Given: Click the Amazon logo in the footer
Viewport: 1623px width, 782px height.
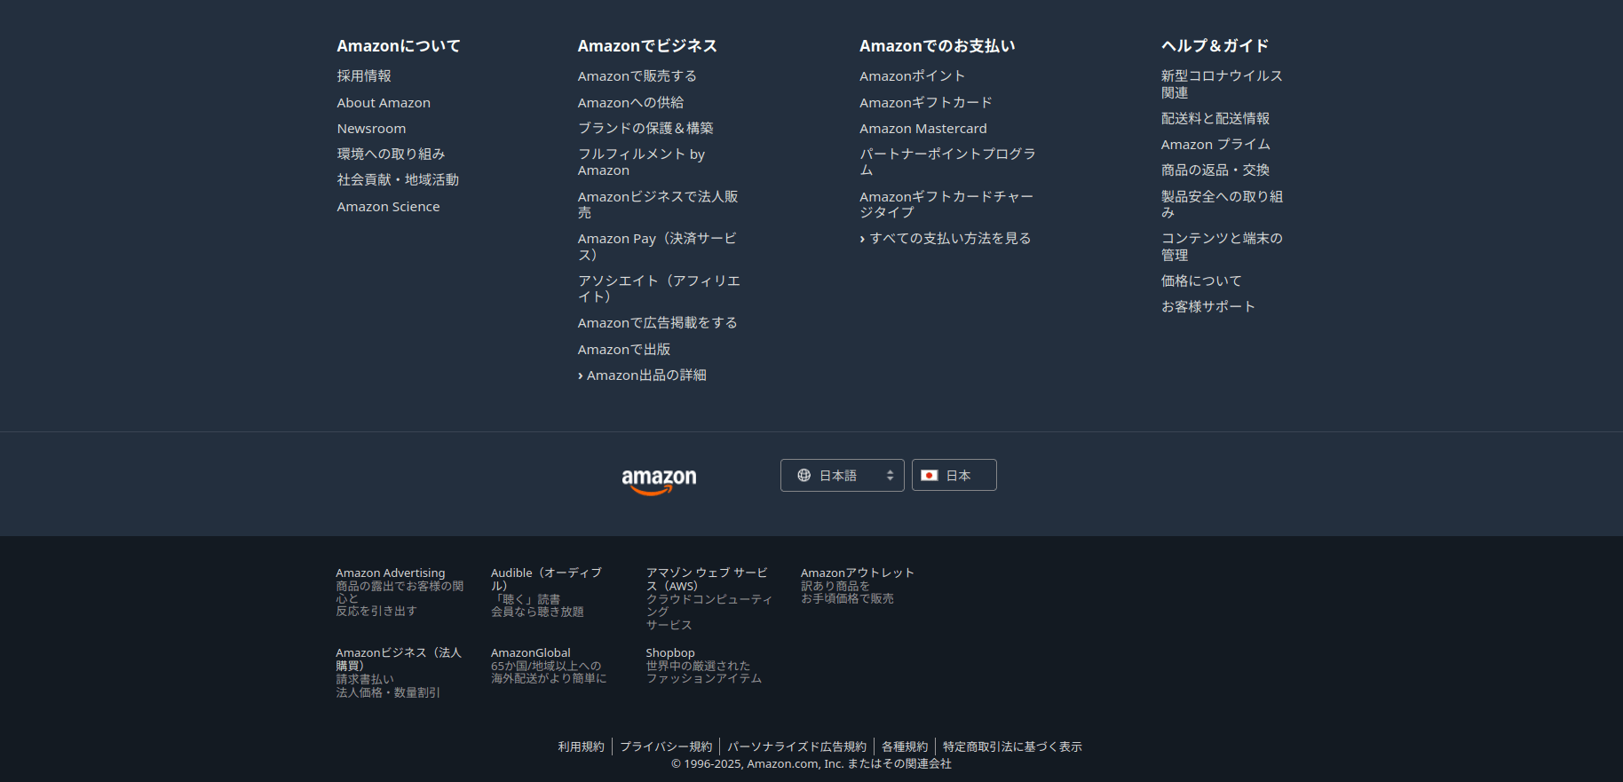Looking at the screenshot, I should coord(659,479).
